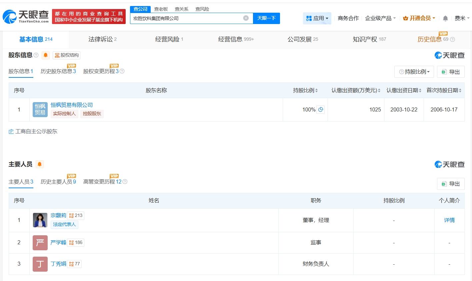This screenshot has height=281, width=472.
Task: Open the 持股比例 filter dropdown
Action: [x=414, y=71]
